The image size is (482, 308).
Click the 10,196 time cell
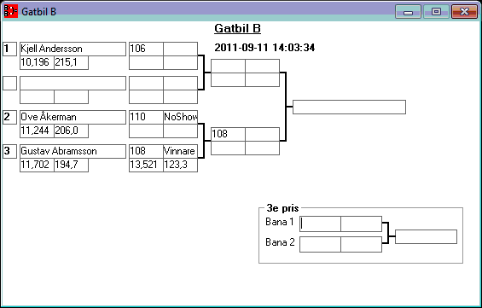[x=37, y=62]
